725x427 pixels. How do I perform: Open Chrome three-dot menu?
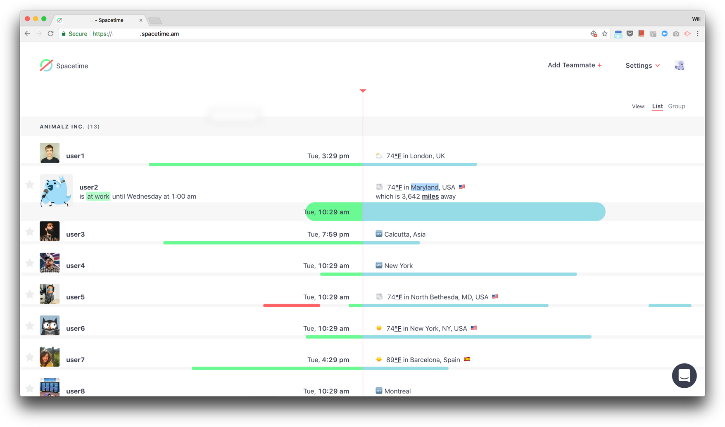click(x=698, y=34)
